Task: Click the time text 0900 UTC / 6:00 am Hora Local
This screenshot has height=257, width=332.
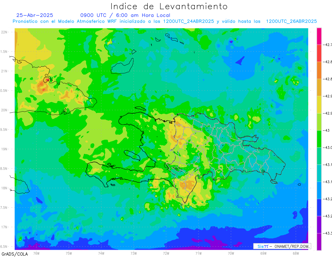Action: click(125, 15)
